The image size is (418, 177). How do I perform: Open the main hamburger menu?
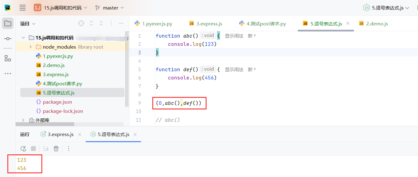pos(22,8)
